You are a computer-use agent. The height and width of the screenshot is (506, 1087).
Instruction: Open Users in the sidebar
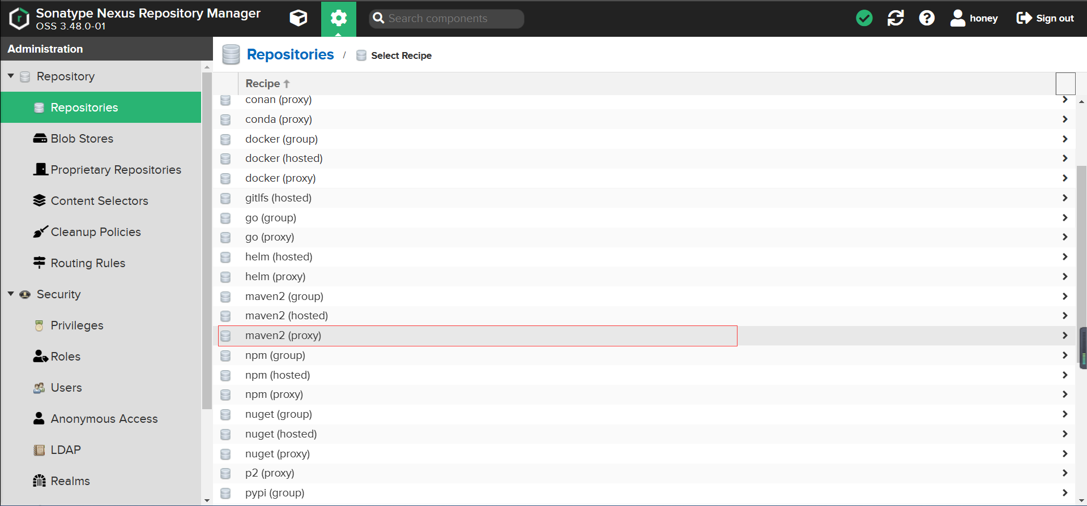point(101,387)
